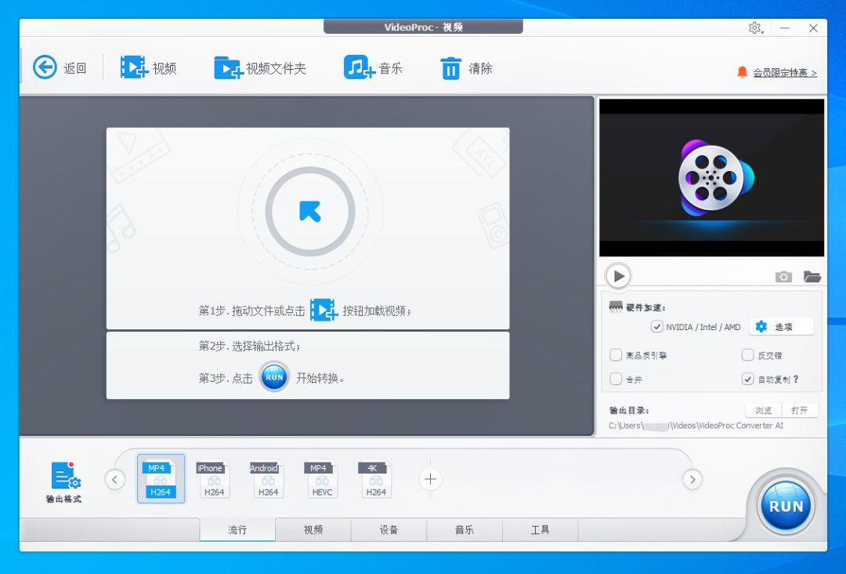Screen dimensions: 846x574
Task: Open the settings gear in the title bar
Action: click(755, 28)
